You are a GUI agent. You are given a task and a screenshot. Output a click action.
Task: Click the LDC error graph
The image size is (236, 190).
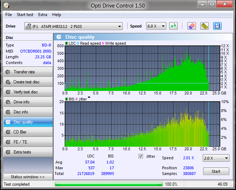(142, 68)
